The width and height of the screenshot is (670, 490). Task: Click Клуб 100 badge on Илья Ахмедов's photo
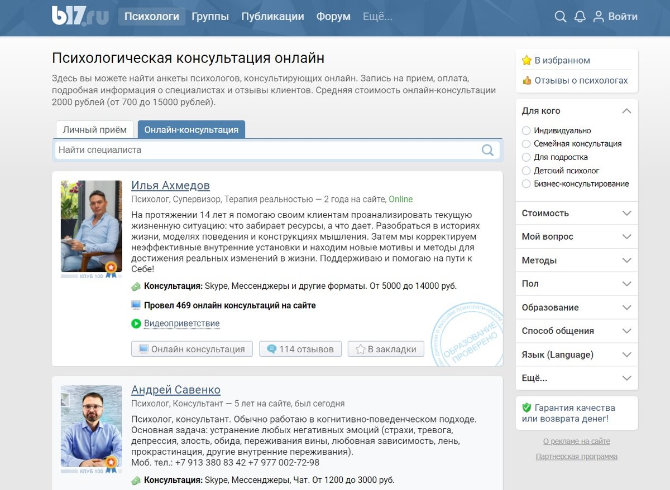click(111, 269)
